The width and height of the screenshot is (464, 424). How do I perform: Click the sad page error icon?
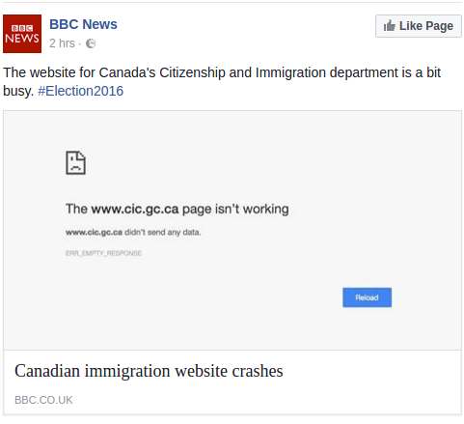click(76, 162)
